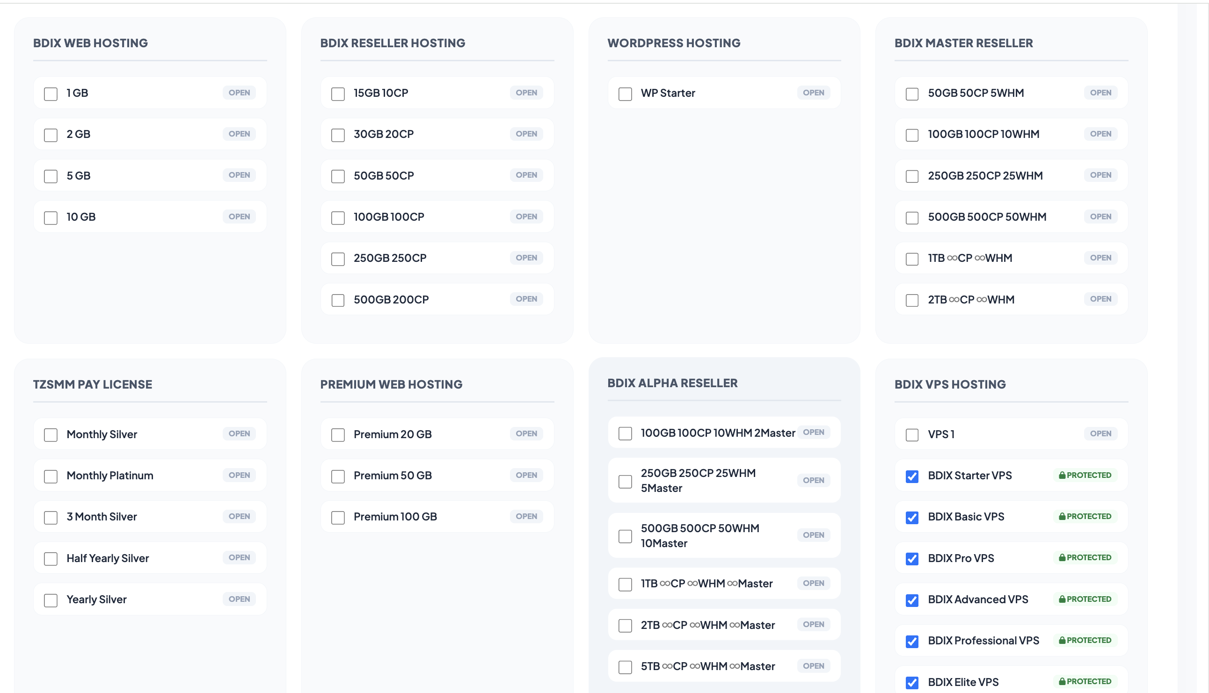Open the Yearly Silver license plan
The width and height of the screenshot is (1209, 693).
[239, 599]
